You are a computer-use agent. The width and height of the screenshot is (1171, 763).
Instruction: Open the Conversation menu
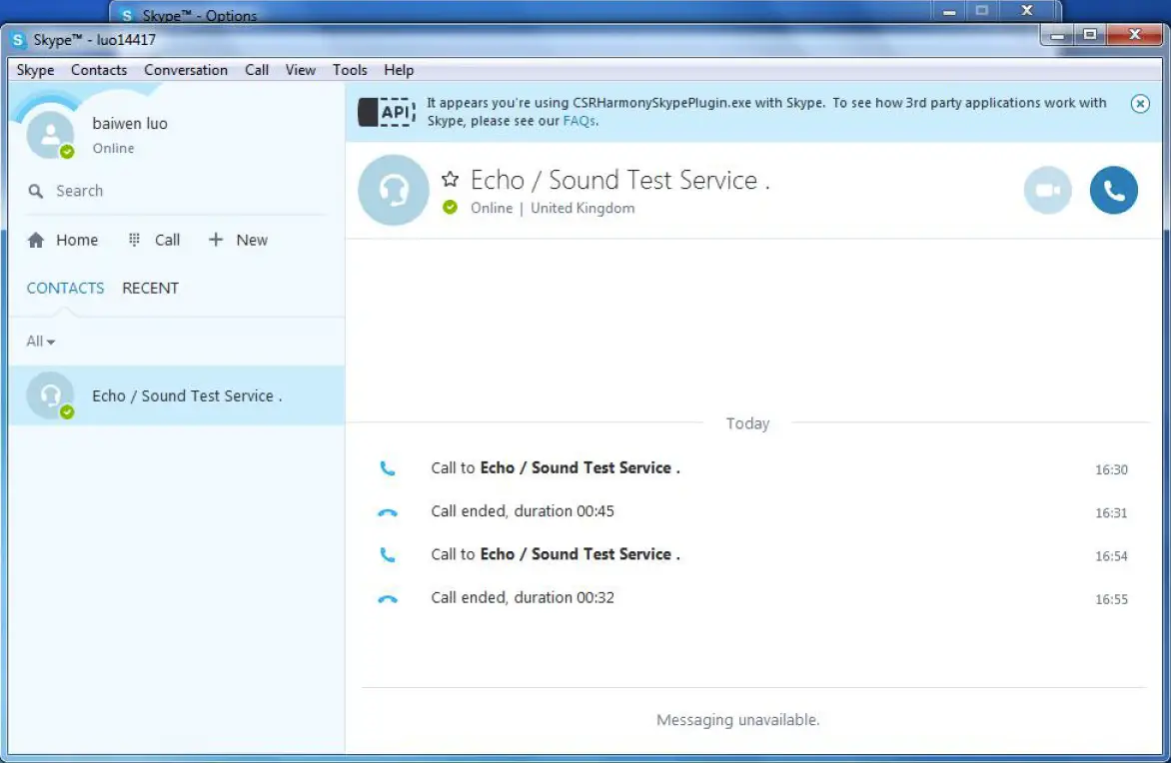[186, 70]
